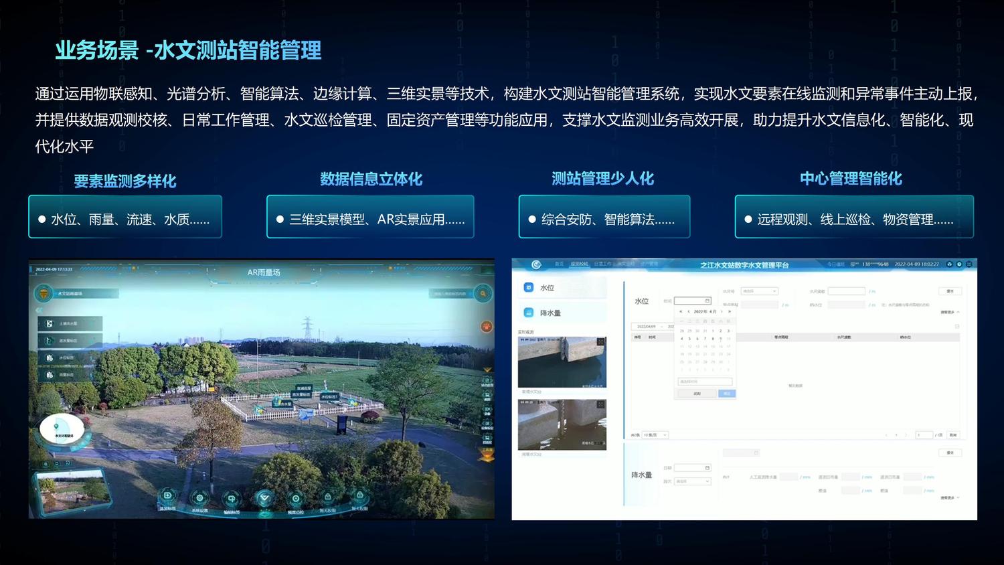Viewport: 1004px width, 565px height.
Task: Click the 提交 button in 水位 section
Action: coord(950,291)
